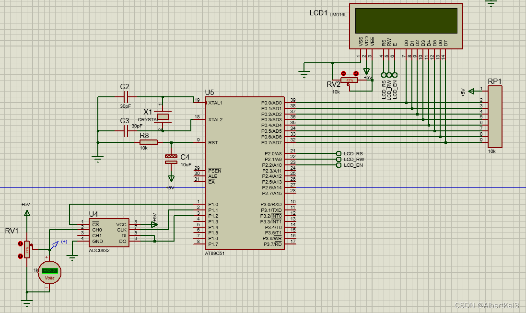Click the ADC0832 part name label
The height and width of the screenshot is (313, 526).
99,250
